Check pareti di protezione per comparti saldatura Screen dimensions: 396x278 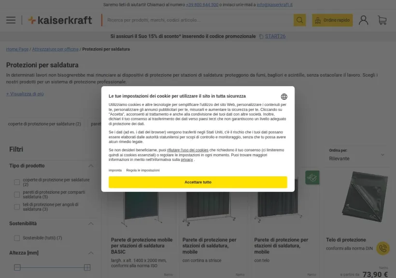(17, 195)
